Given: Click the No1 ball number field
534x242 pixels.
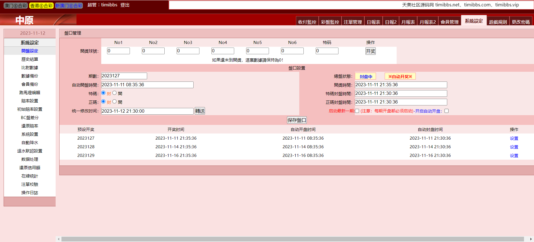Looking at the screenshot, I should coord(118,51).
